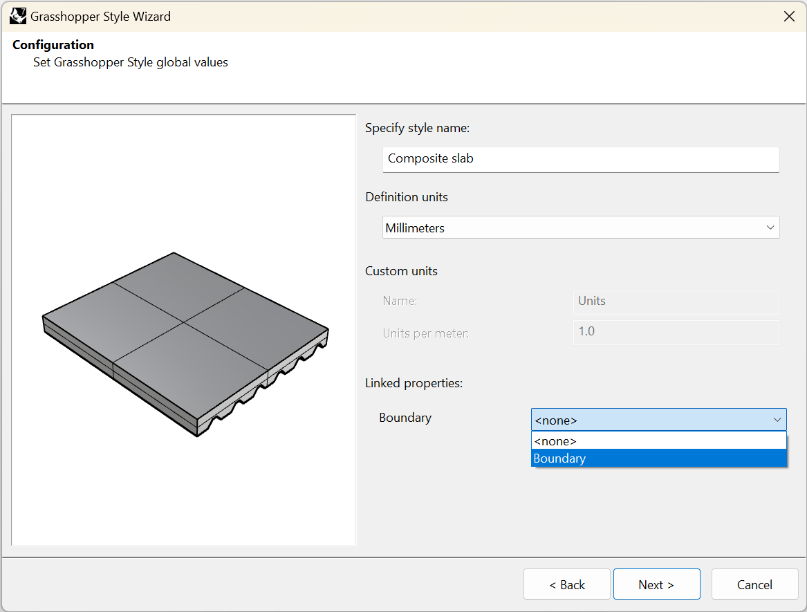Screen dimensions: 807x612
Task: Go back with the '< Back' button
Action: [x=566, y=584]
